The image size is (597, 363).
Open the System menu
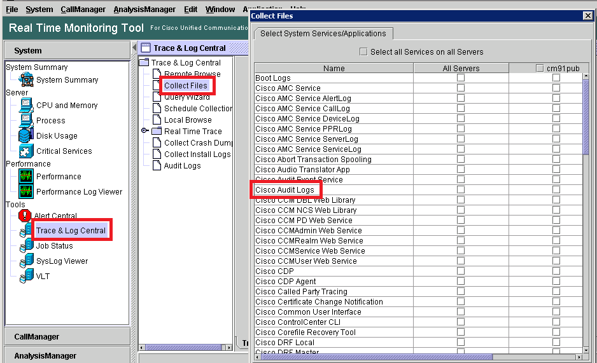[39, 9]
